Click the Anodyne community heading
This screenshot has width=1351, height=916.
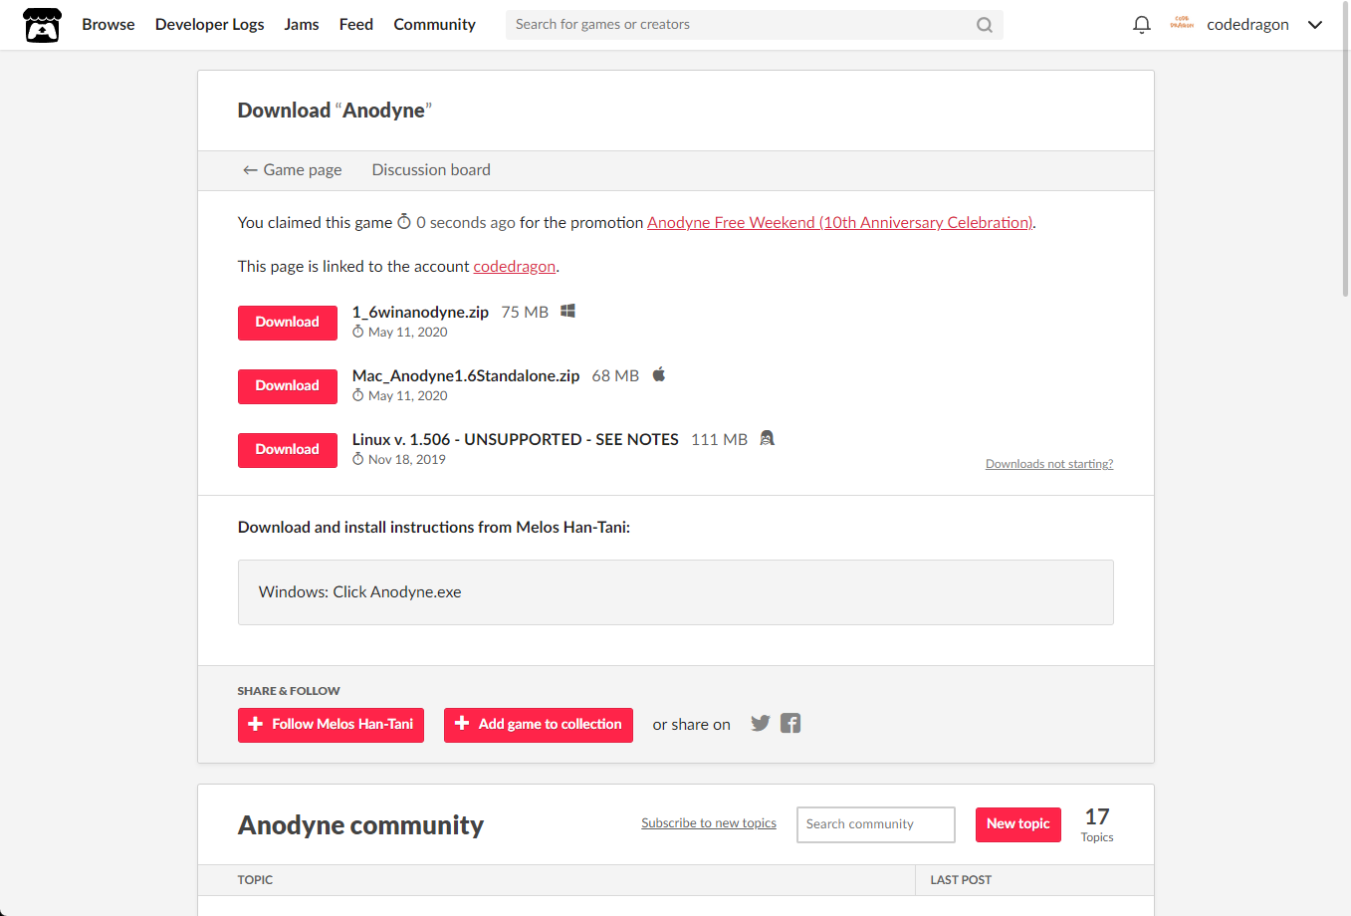pos(360,825)
